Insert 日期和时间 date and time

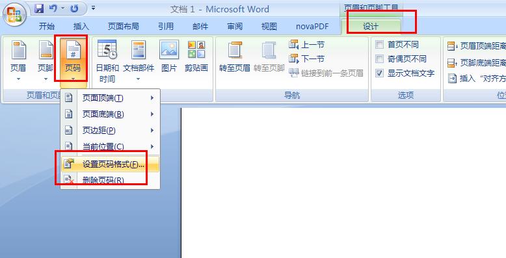(107, 61)
